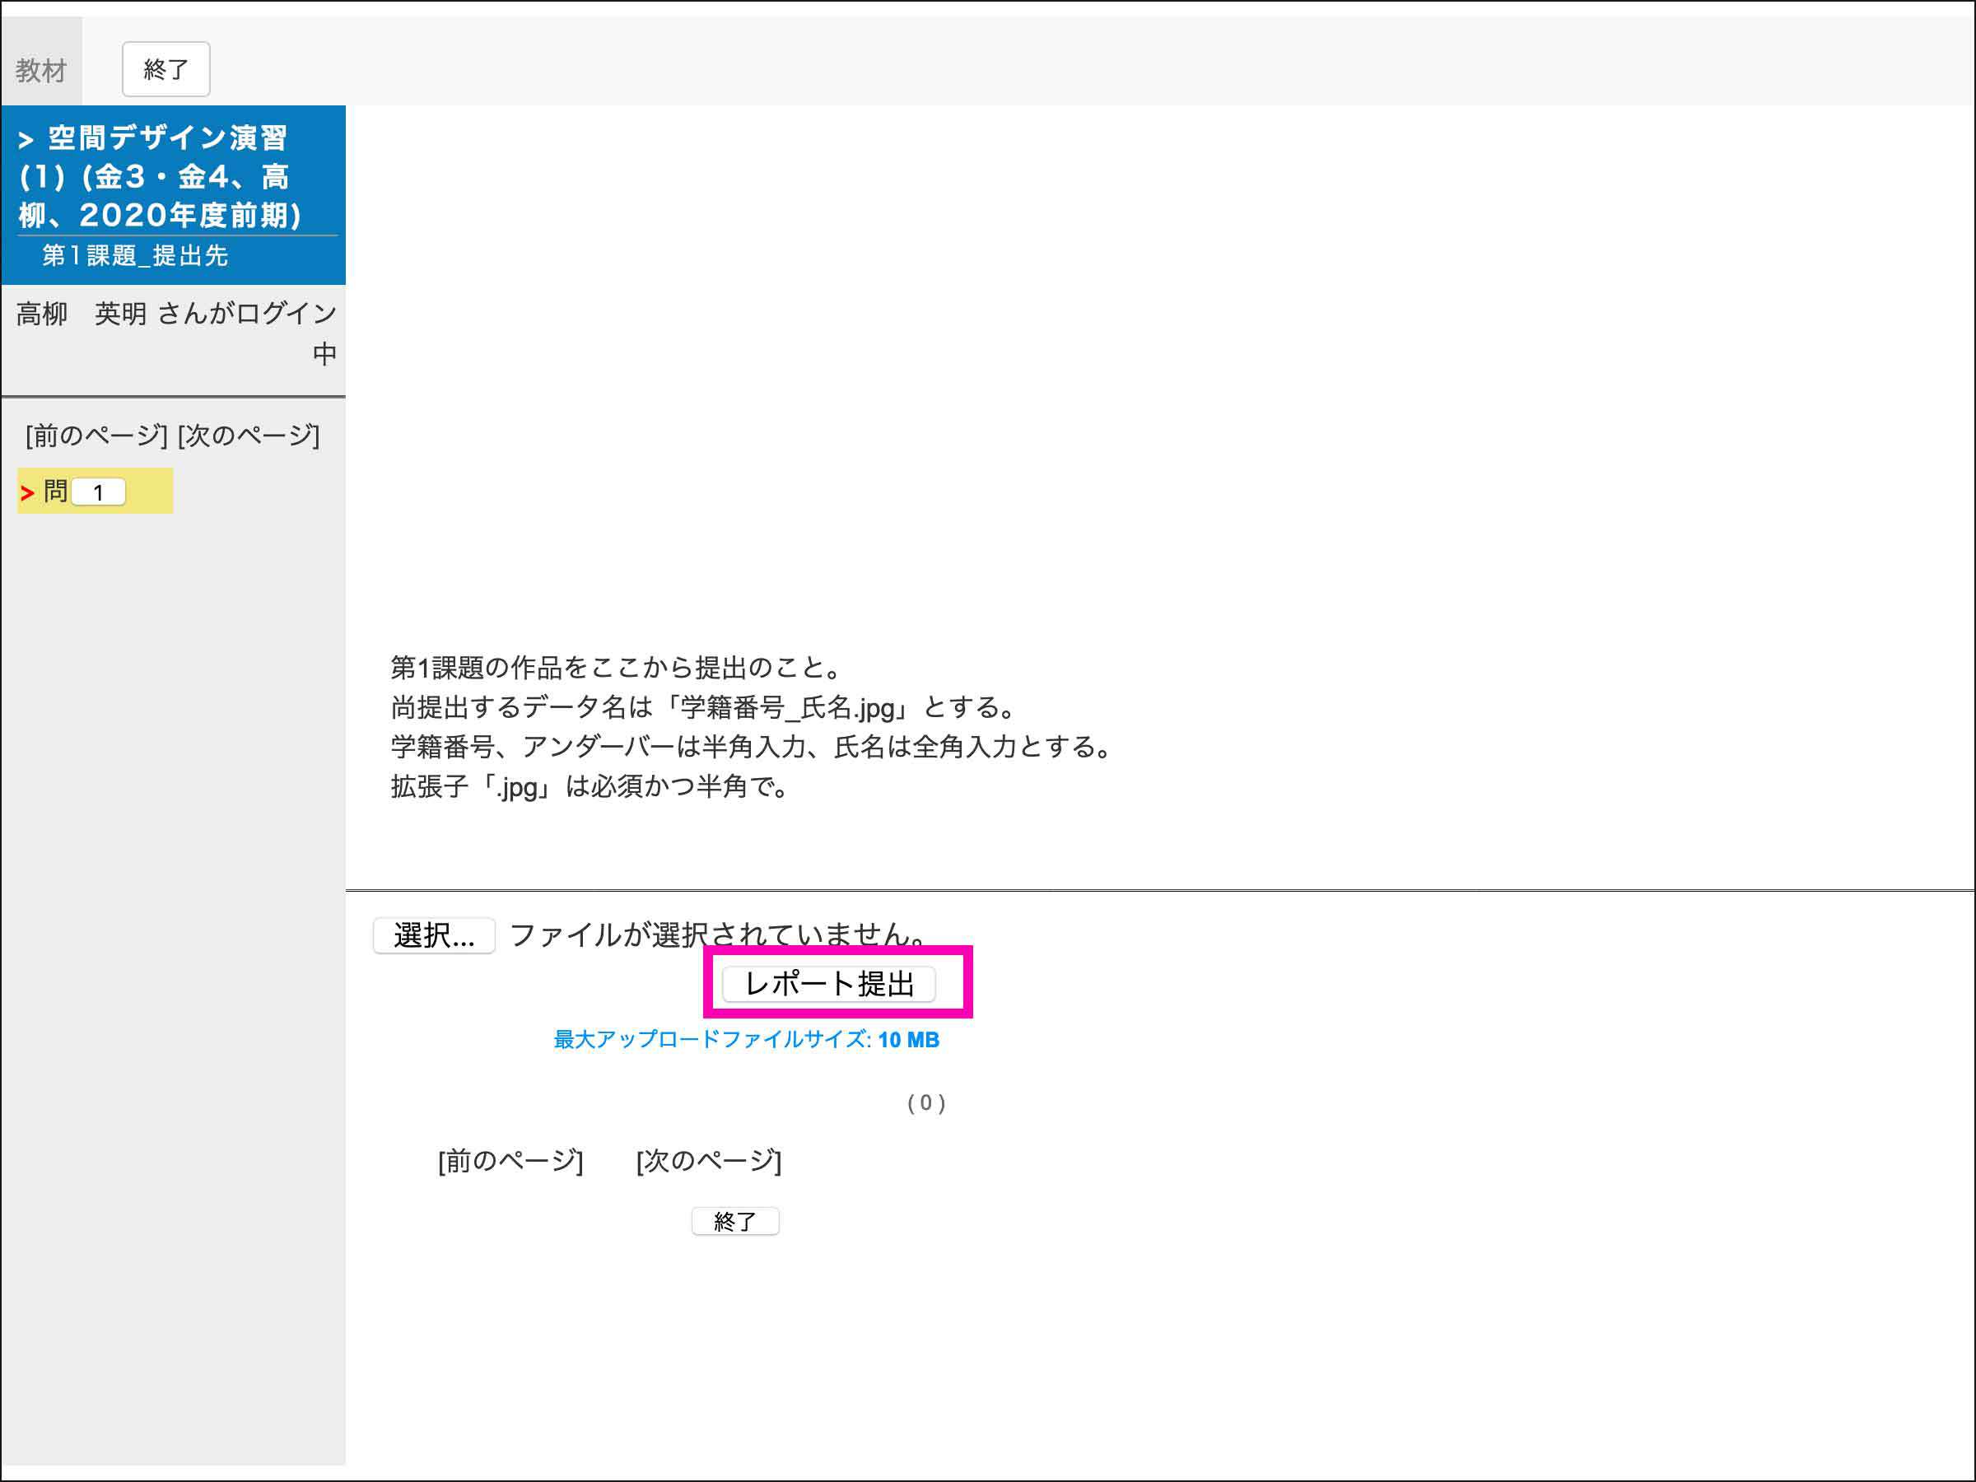Select 第1課題_提出先 in the blue header
The height and width of the screenshot is (1482, 1976).
(135, 256)
